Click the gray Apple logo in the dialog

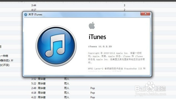(x=92, y=25)
